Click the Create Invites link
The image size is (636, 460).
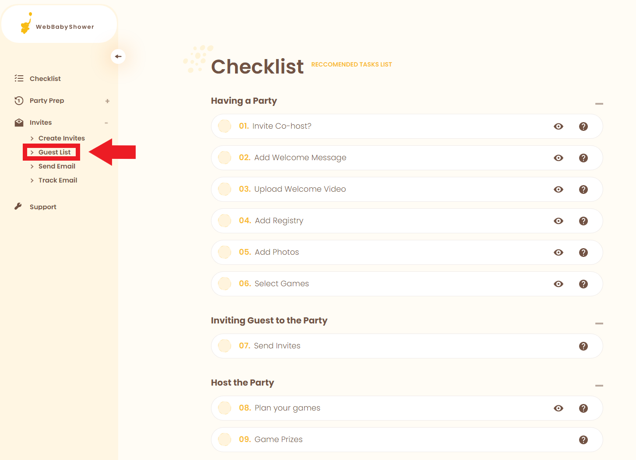61,138
